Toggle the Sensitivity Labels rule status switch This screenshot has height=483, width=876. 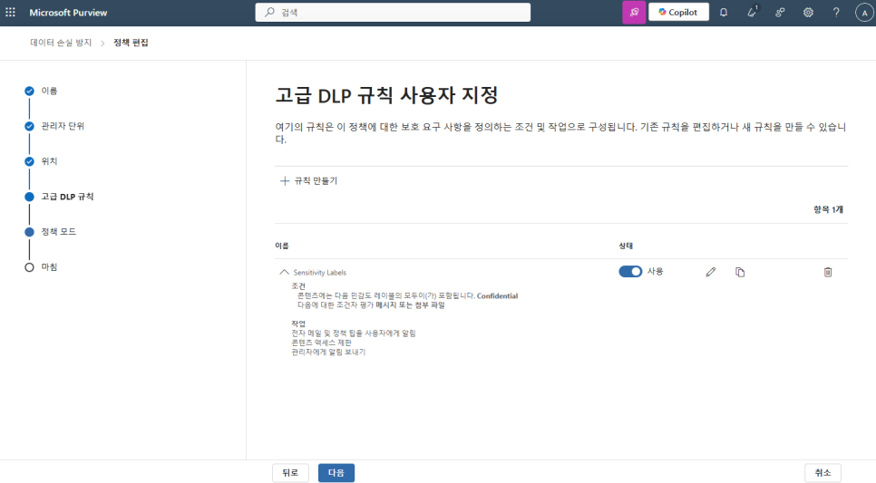pyautogui.click(x=630, y=271)
